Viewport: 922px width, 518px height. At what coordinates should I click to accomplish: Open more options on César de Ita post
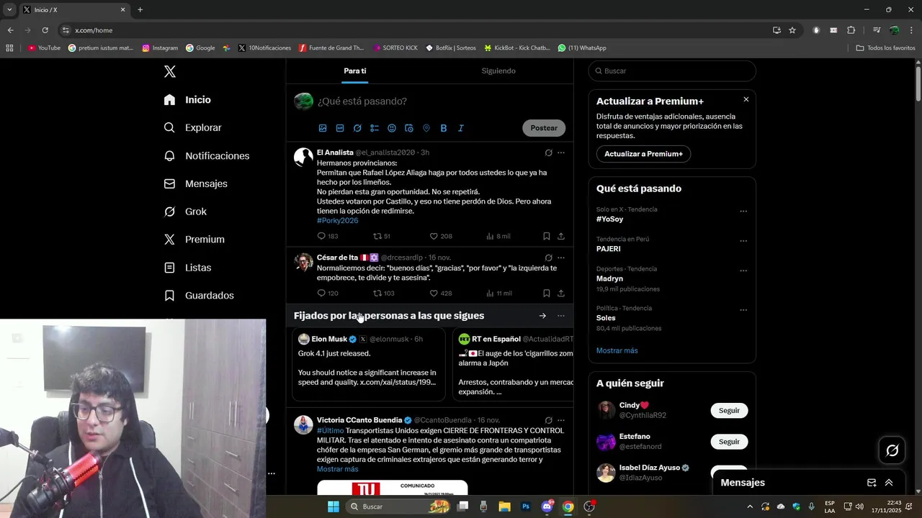coord(561,258)
